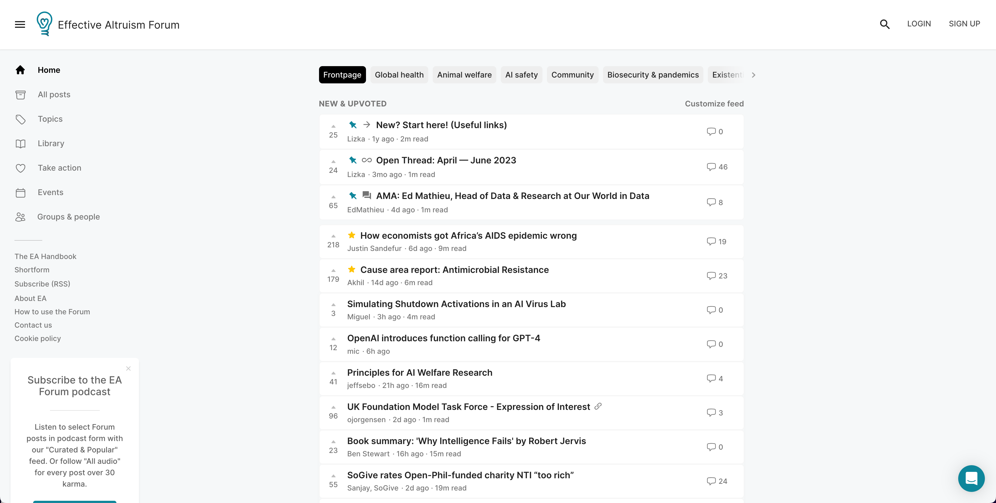
Task: Upvote 'New? Start here!' post arrow
Action: pos(333,126)
